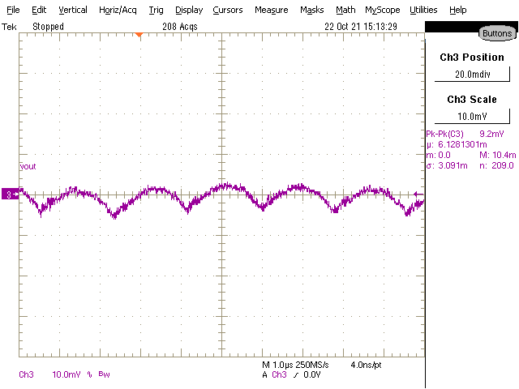Click the M 1.0µs 250MS/s timebase readout
This screenshot has height=389, width=519.
tap(295, 365)
